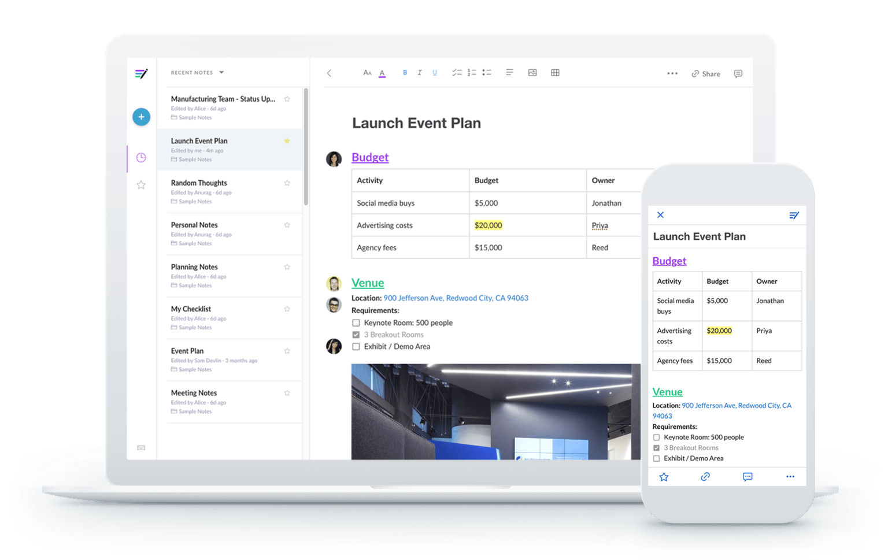Check Exhibit / Demo Area in laptop note

pos(356,347)
